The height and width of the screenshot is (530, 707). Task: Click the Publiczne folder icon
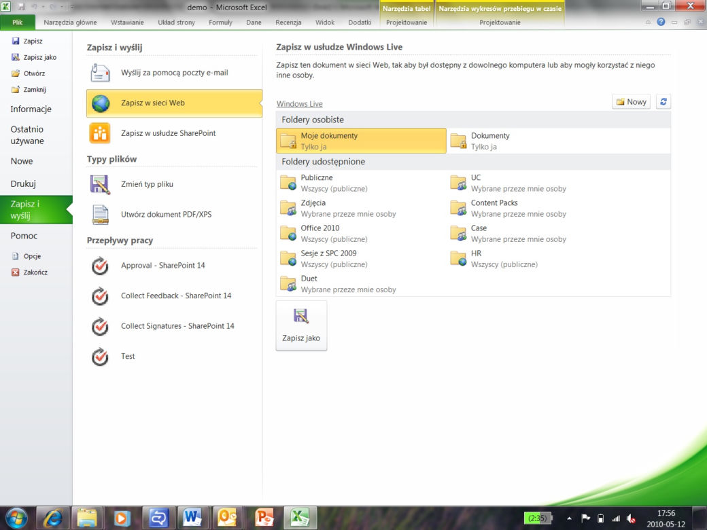tap(288, 183)
